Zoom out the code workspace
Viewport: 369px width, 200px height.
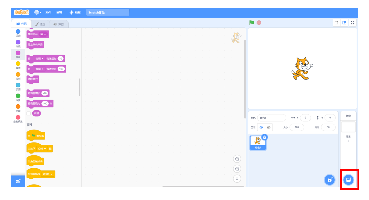(x=237, y=169)
